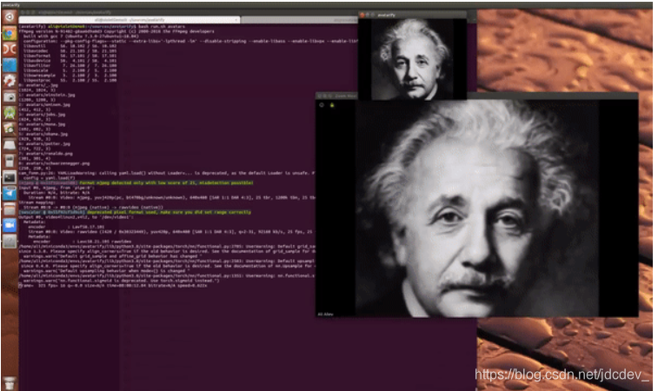Launch the Chromium browser from the dock

click(10, 34)
